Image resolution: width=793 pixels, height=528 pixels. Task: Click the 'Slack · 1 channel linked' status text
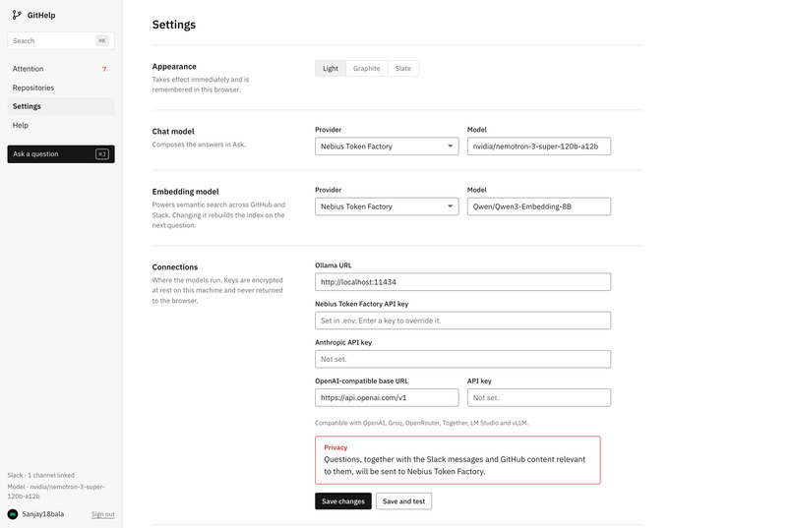pos(41,475)
